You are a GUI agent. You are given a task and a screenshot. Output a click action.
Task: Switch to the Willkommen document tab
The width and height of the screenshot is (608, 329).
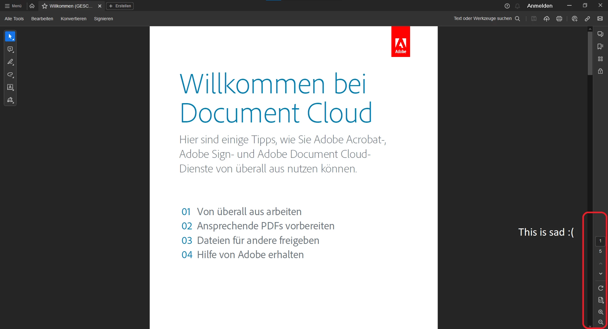click(71, 6)
